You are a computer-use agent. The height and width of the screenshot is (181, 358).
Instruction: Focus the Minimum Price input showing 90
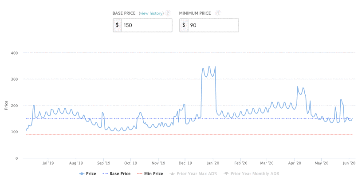pyautogui.click(x=213, y=25)
